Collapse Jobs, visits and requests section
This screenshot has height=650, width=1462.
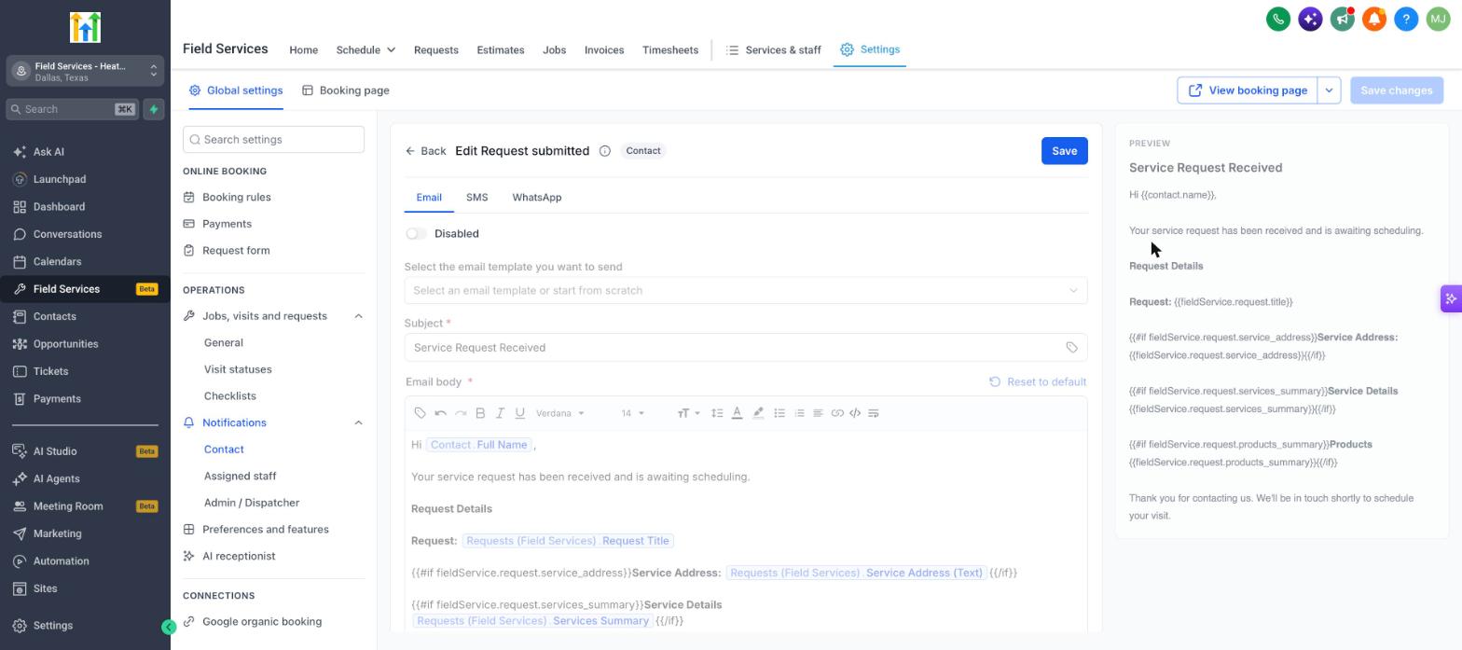[x=358, y=316]
